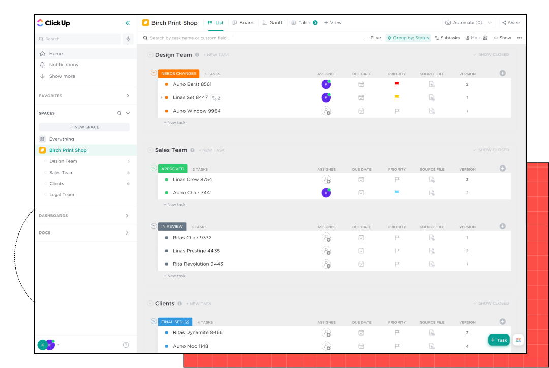Collapse the sidebar with the double-chevron icon

coord(127,23)
